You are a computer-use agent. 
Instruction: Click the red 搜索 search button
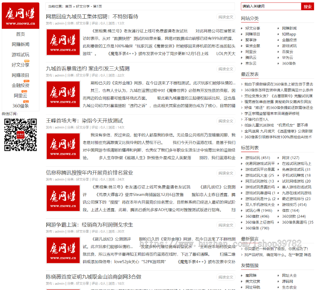tap(308, 6)
